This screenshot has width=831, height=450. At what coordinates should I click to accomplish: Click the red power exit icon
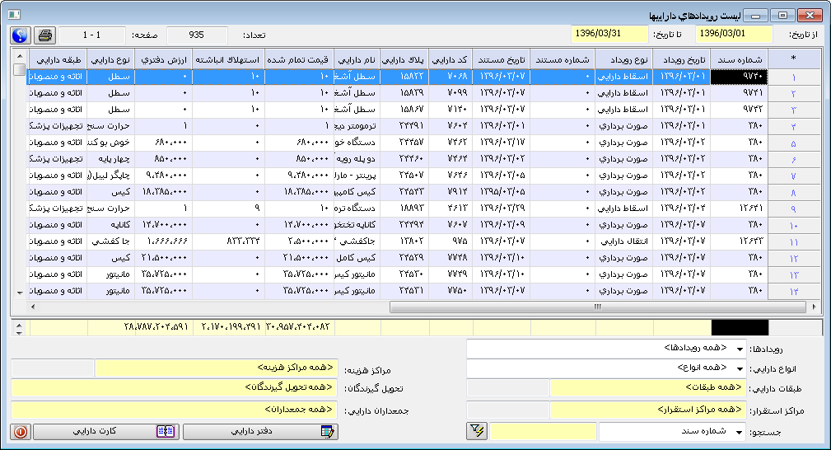(21, 431)
